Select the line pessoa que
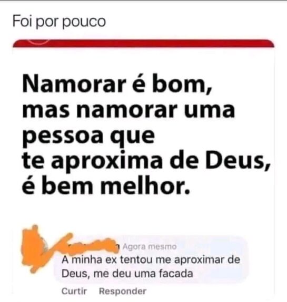 point(88,136)
